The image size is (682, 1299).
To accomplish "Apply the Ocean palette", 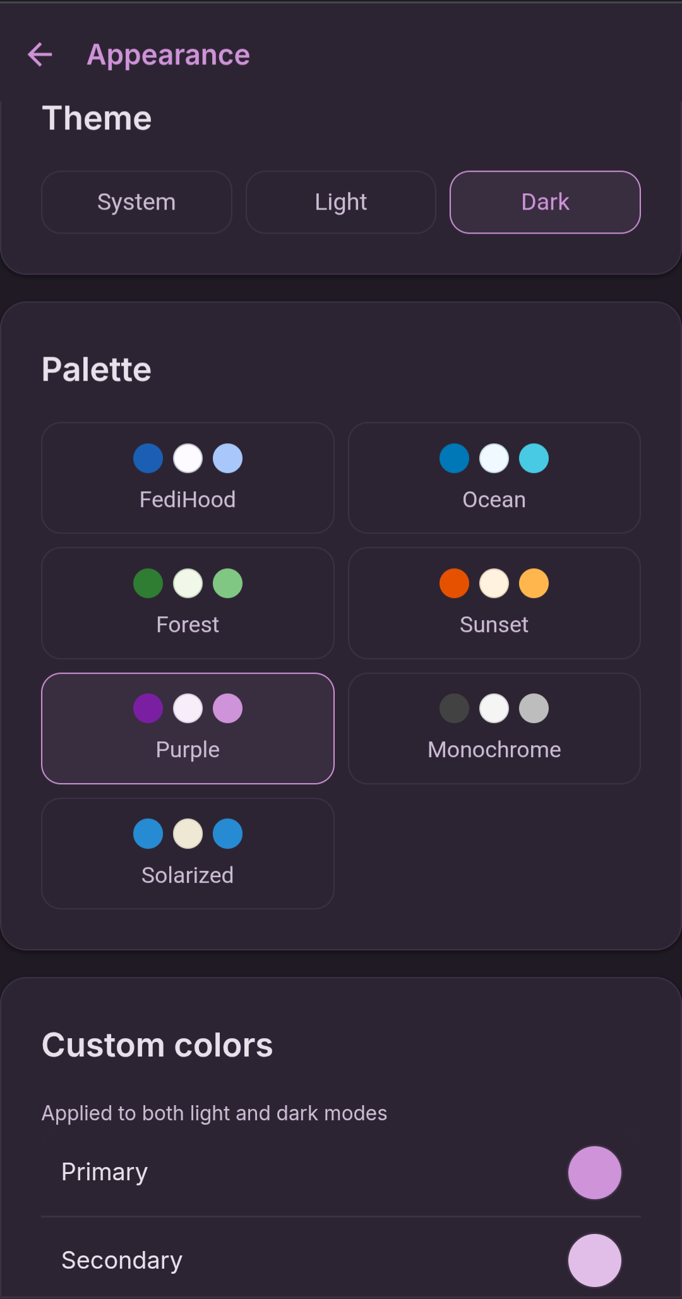I will tap(494, 478).
